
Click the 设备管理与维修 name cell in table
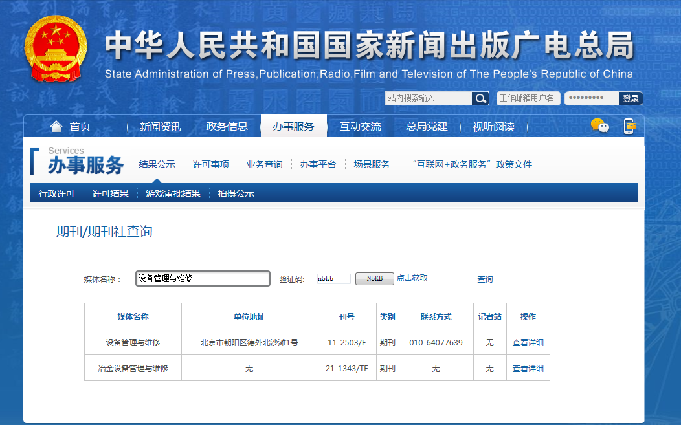[x=133, y=342]
